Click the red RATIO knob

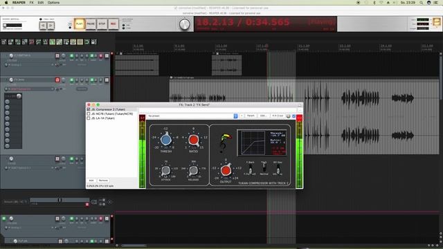coord(194,140)
